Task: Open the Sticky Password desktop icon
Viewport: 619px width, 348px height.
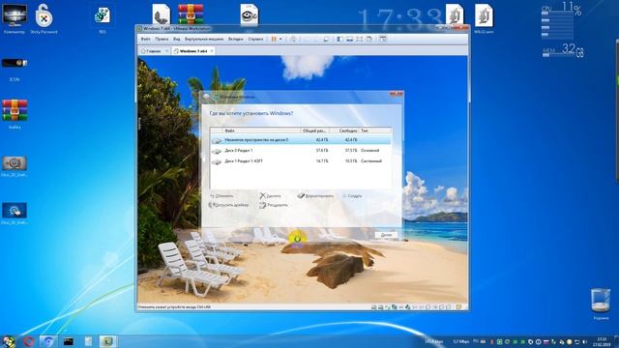Action: coord(44,18)
